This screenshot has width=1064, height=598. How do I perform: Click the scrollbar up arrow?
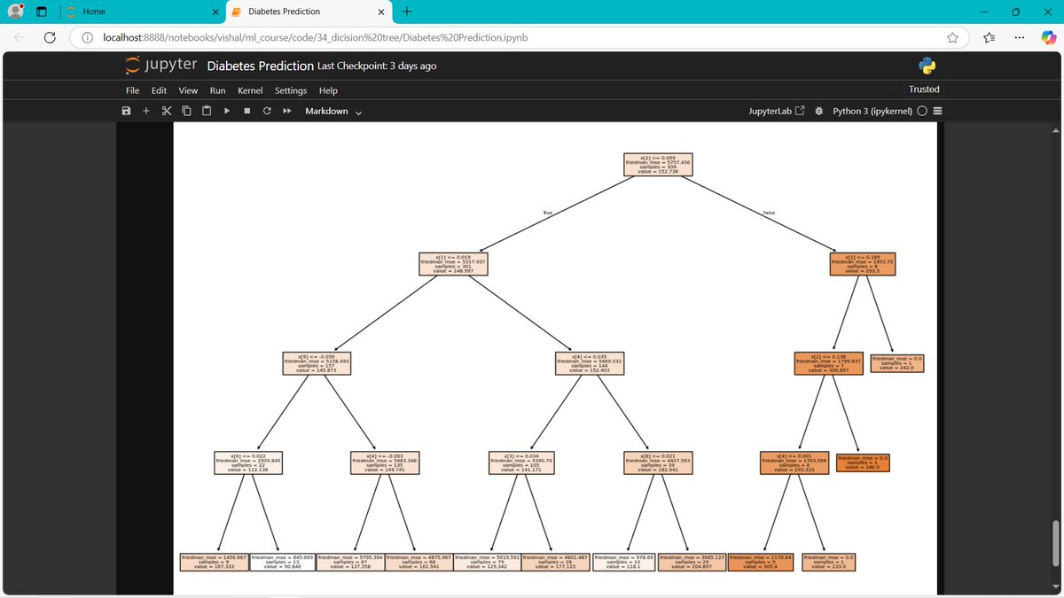pos(1055,129)
